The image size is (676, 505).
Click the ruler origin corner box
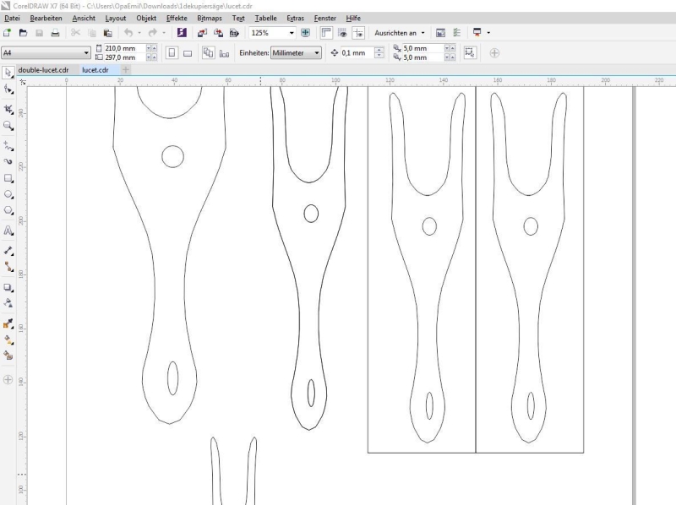point(23,81)
